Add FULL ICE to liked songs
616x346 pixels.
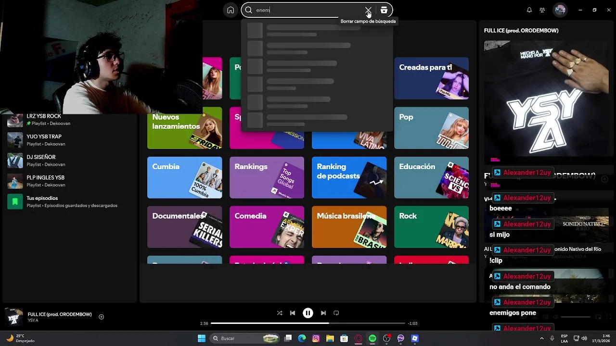[x=102, y=317]
